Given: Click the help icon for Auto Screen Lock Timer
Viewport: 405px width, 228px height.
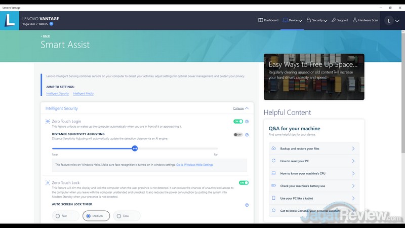Looking at the screenshot, I should point(247,205).
